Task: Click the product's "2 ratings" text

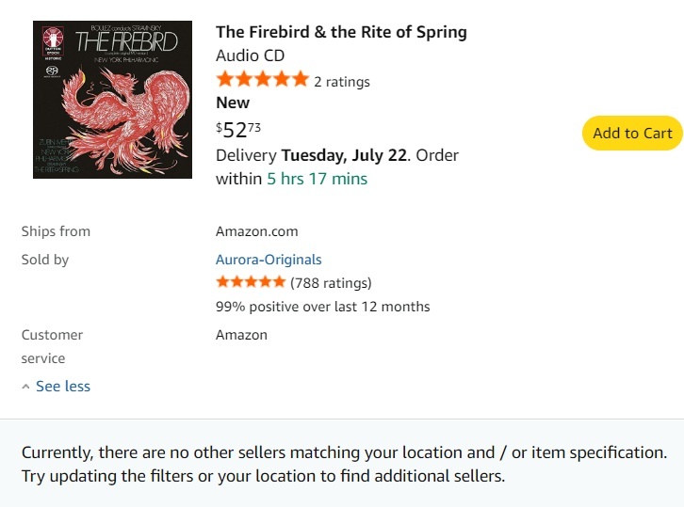Action: (342, 82)
